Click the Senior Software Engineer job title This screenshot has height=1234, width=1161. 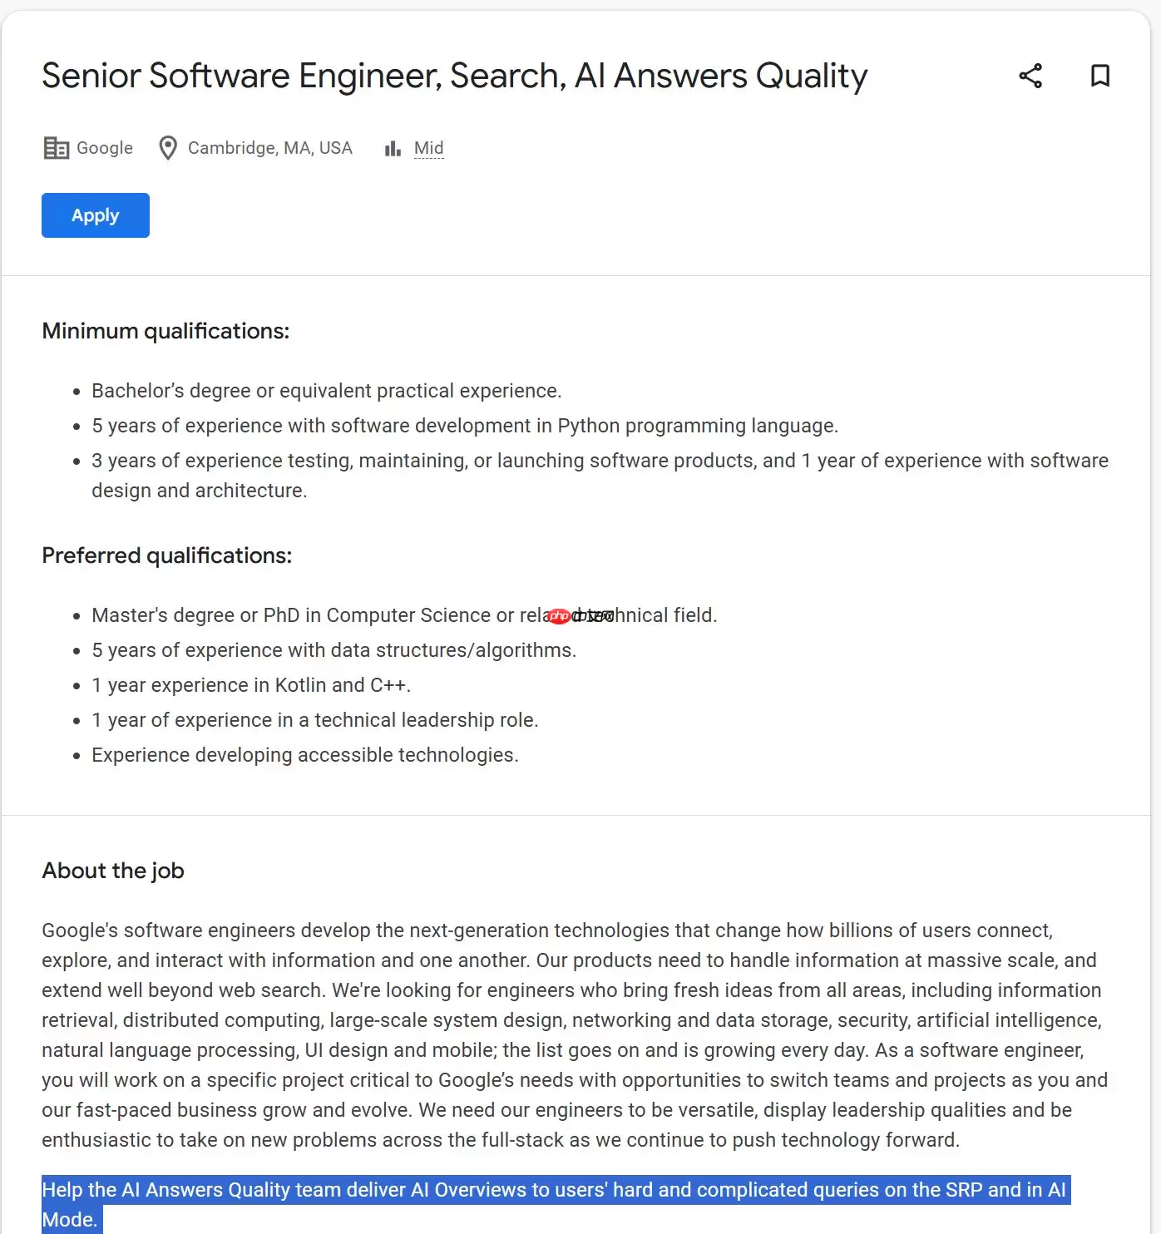click(454, 76)
